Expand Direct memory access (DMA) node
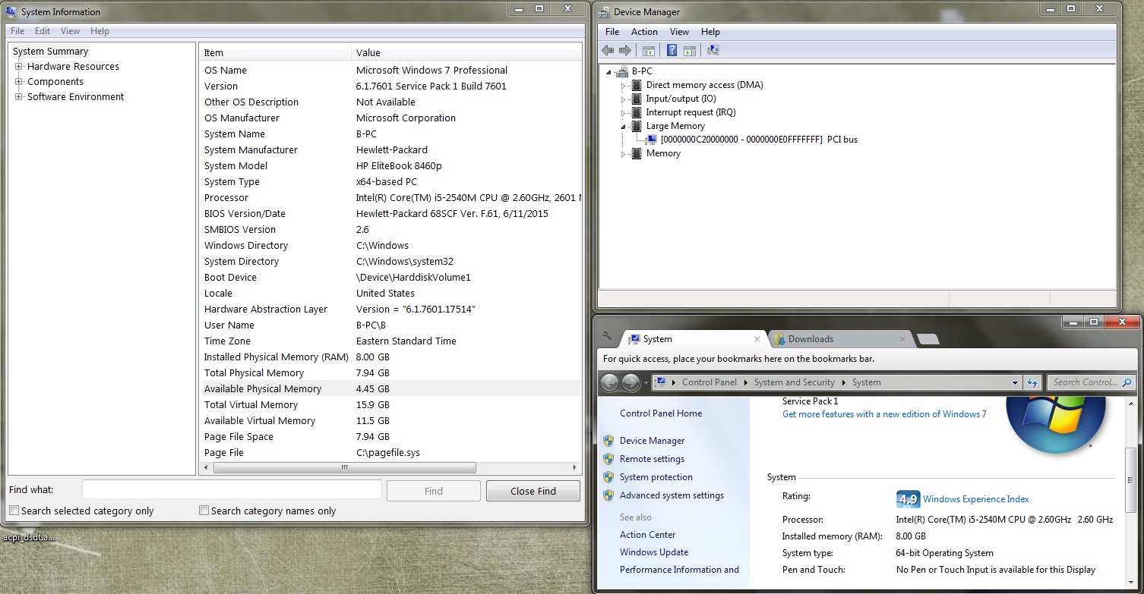The width and height of the screenshot is (1144, 594). [x=624, y=86]
